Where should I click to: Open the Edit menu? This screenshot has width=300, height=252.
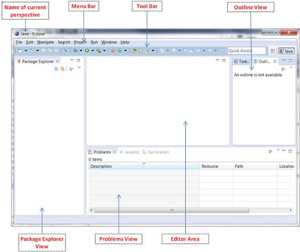29,42
